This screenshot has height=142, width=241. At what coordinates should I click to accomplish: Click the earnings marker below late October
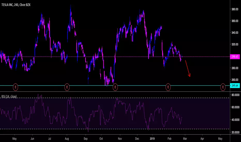115,87
